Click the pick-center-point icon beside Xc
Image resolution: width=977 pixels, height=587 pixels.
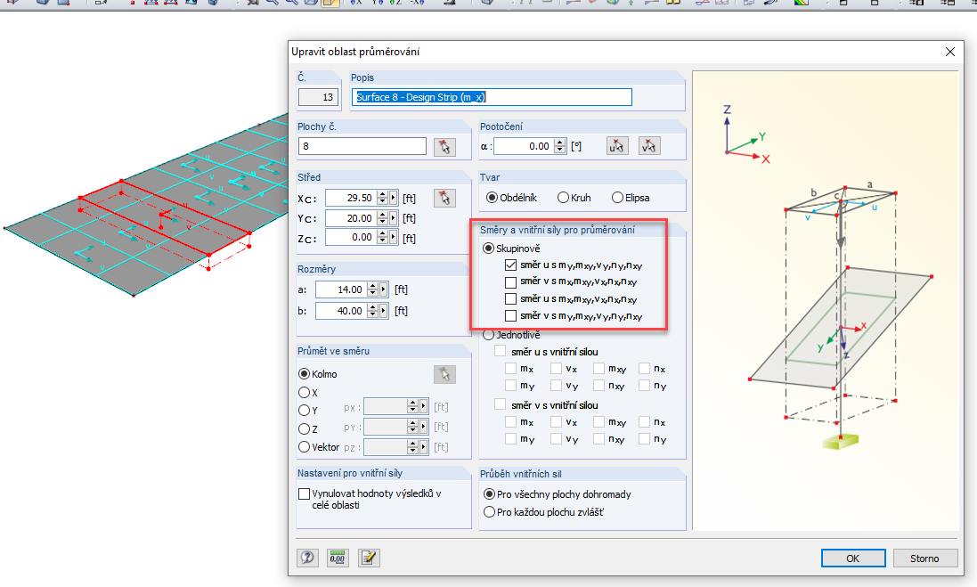coord(444,198)
